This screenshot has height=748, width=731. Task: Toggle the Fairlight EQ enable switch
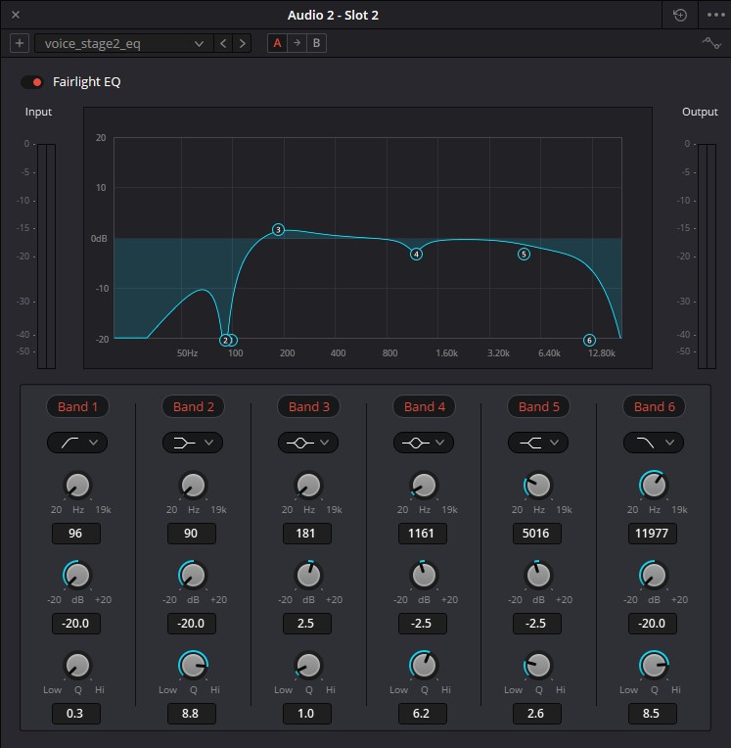pyautogui.click(x=32, y=82)
